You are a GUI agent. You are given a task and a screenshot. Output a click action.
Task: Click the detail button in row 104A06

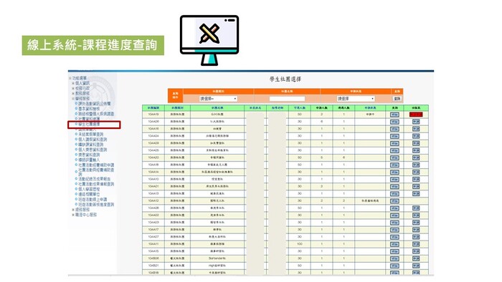(x=394, y=122)
